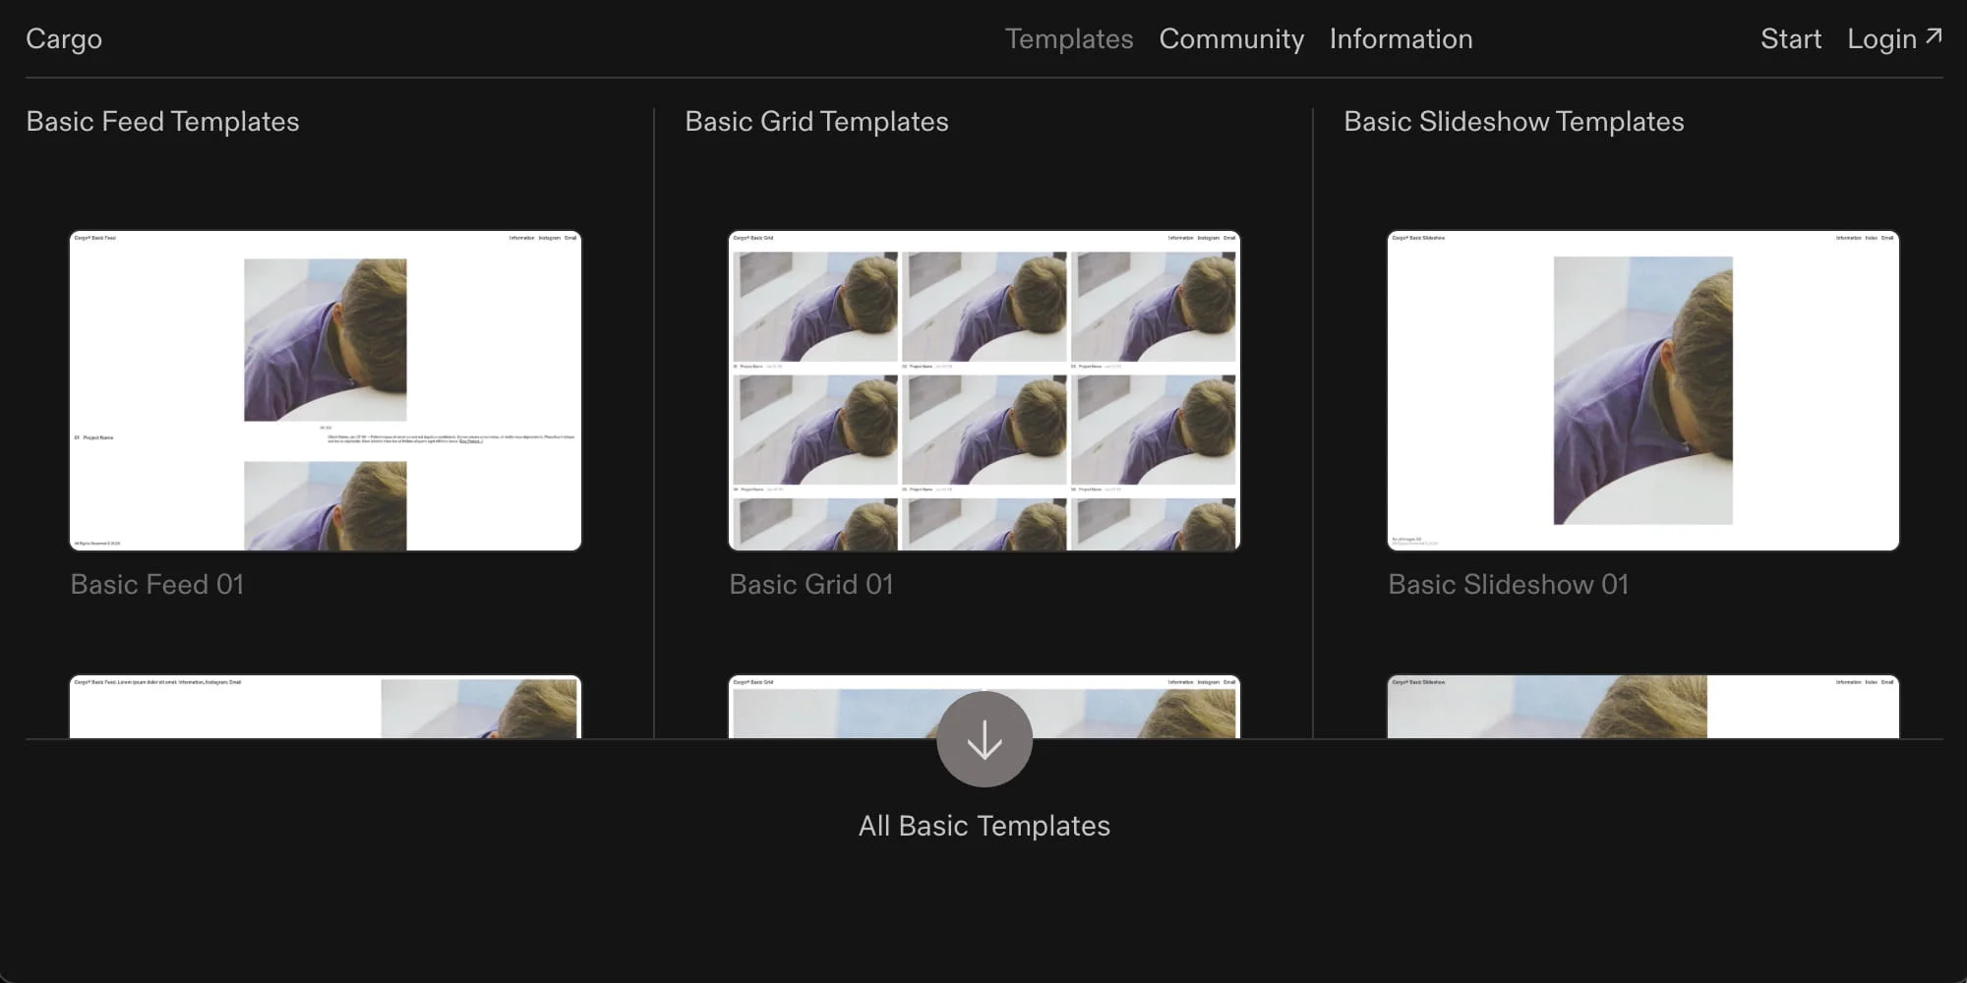This screenshot has width=1967, height=983.
Task: Click the Cargo logo
Action: coord(64,38)
